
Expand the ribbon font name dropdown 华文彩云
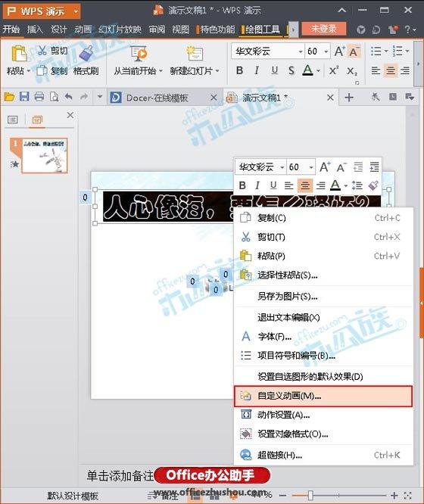300,51
